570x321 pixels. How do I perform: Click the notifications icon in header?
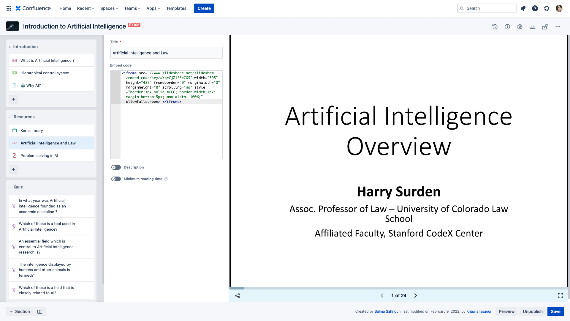[523, 8]
